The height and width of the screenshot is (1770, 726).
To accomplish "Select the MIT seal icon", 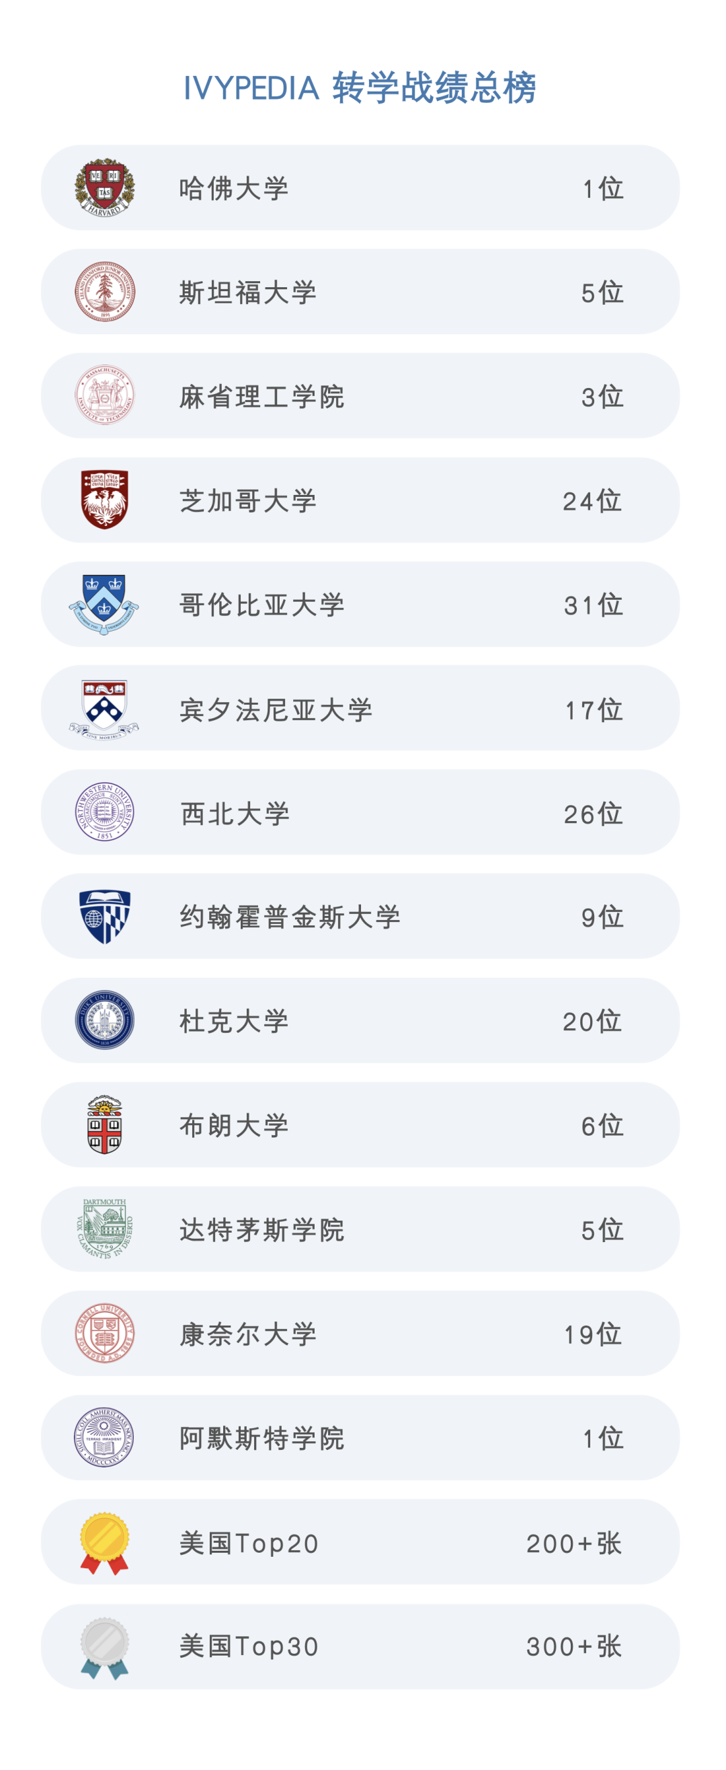I will (104, 396).
